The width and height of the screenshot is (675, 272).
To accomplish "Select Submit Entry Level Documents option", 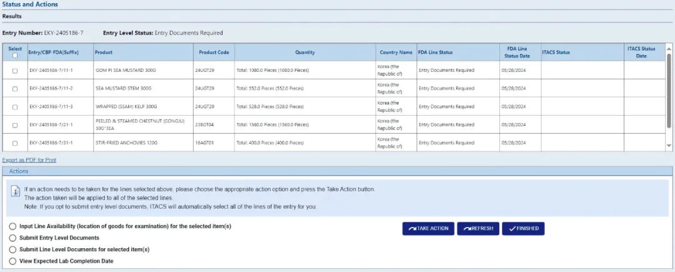I will point(12,238).
